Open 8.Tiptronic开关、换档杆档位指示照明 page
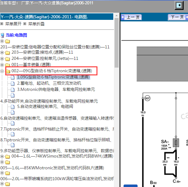 [x=56, y=140]
